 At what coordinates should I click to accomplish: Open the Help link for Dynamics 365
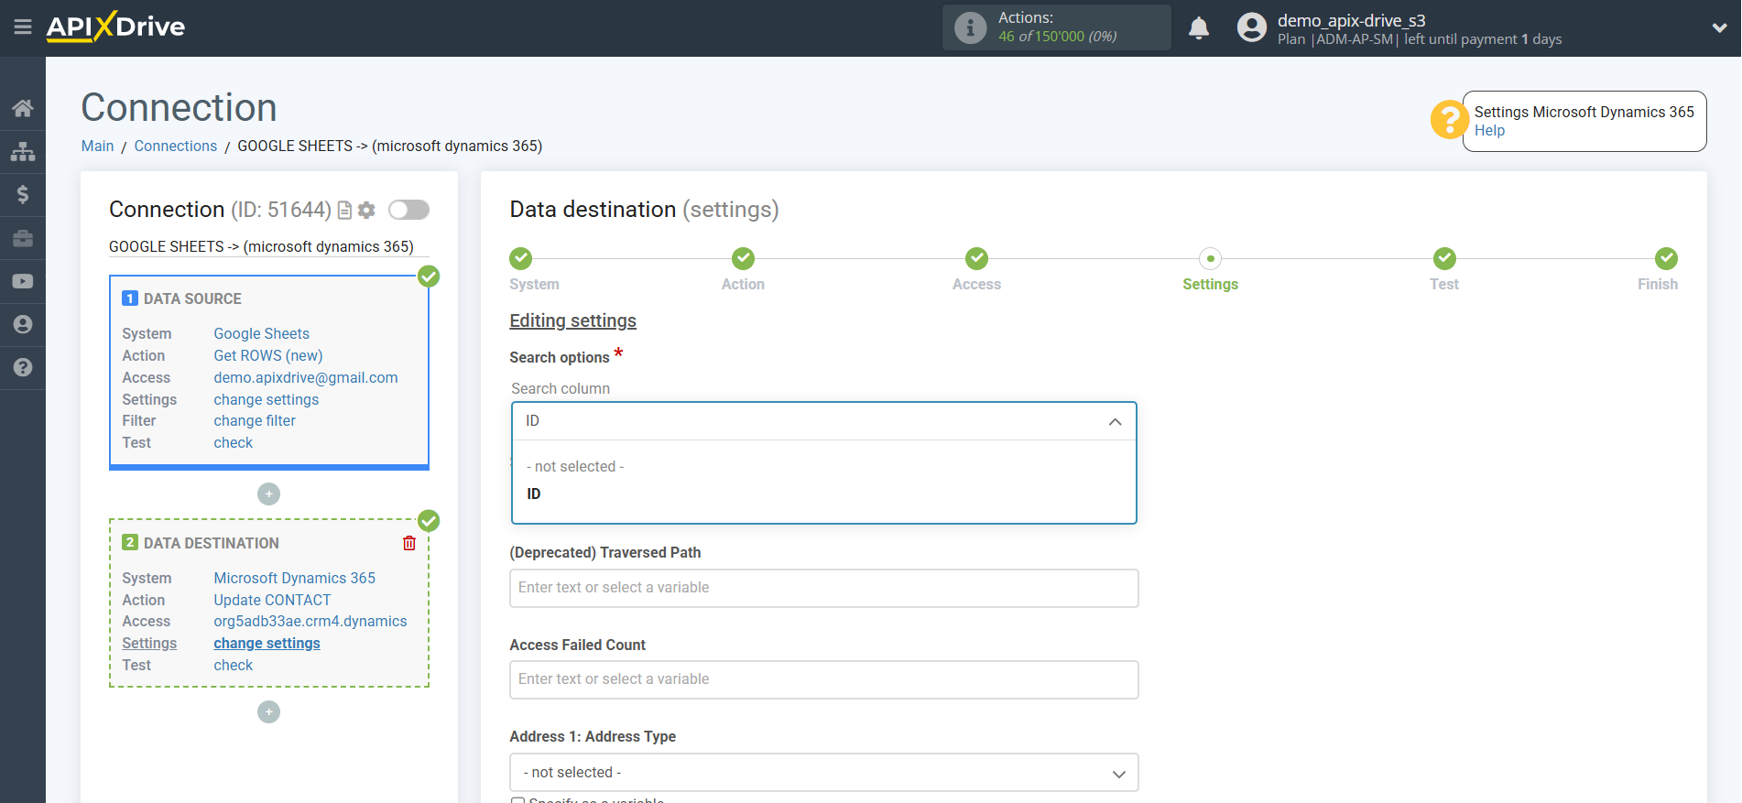(x=1489, y=131)
